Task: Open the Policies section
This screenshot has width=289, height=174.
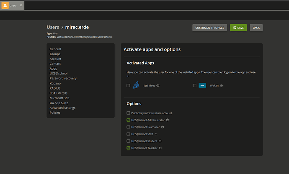Action: (x=55, y=113)
